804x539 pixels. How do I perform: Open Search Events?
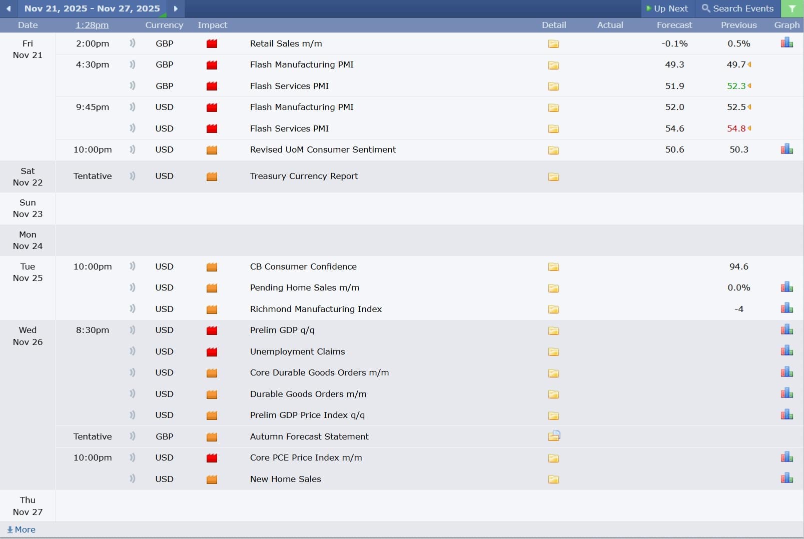click(737, 8)
